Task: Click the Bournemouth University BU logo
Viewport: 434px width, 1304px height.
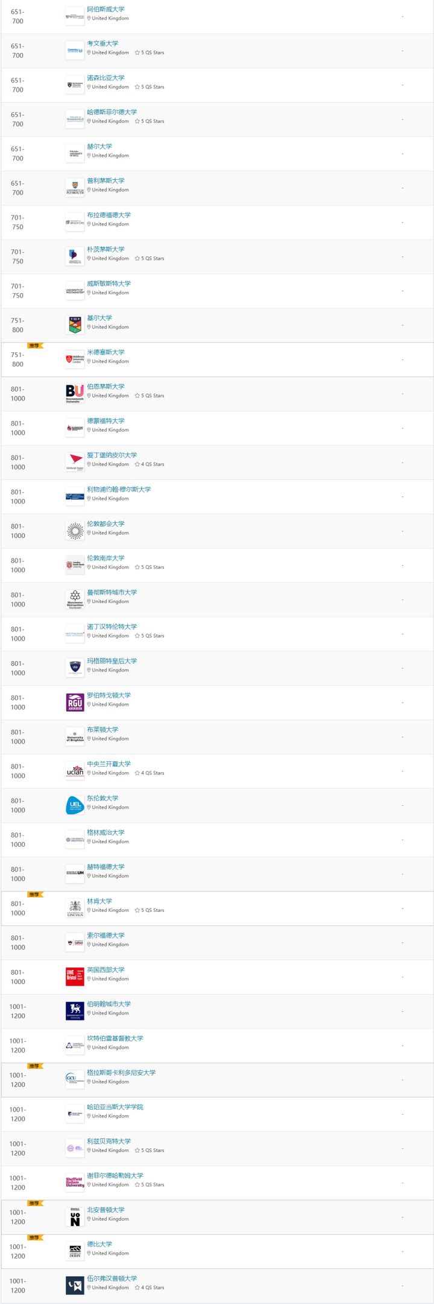Action: tap(75, 394)
